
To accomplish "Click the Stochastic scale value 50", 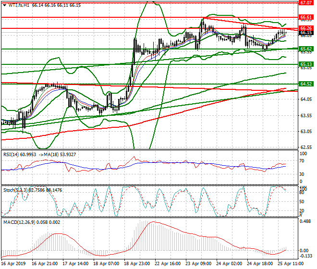I will (x=302, y=202).
